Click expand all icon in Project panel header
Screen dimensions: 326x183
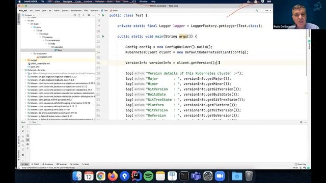79,15
